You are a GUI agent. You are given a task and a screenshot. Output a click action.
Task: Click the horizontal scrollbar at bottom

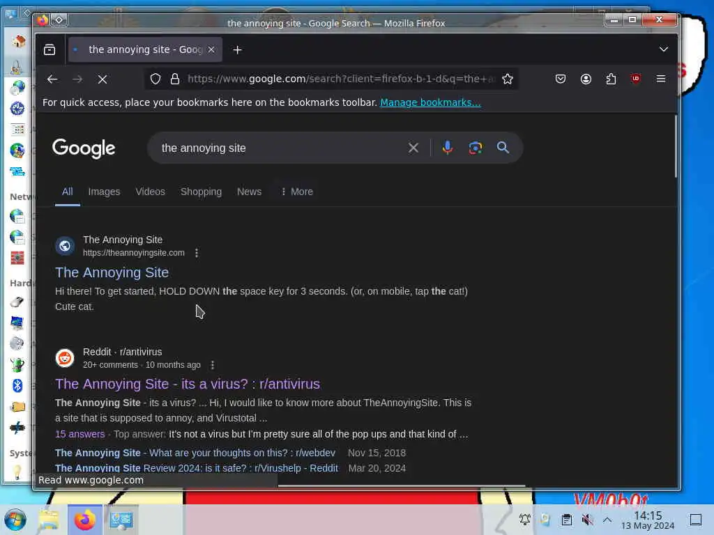pos(402,486)
